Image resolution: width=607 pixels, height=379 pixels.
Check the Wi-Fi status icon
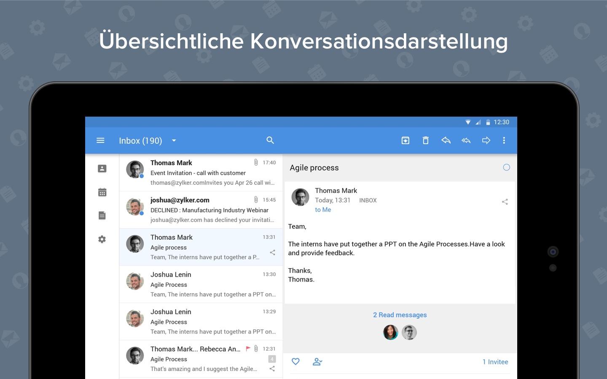[468, 122]
